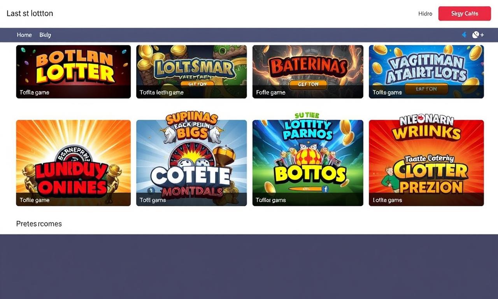Screen dimensions: 498x299
Task: Open the Loltsmar game thumbnail
Action: 191,72
